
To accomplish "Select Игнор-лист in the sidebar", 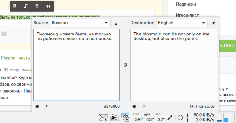I will tap(187, 15).
